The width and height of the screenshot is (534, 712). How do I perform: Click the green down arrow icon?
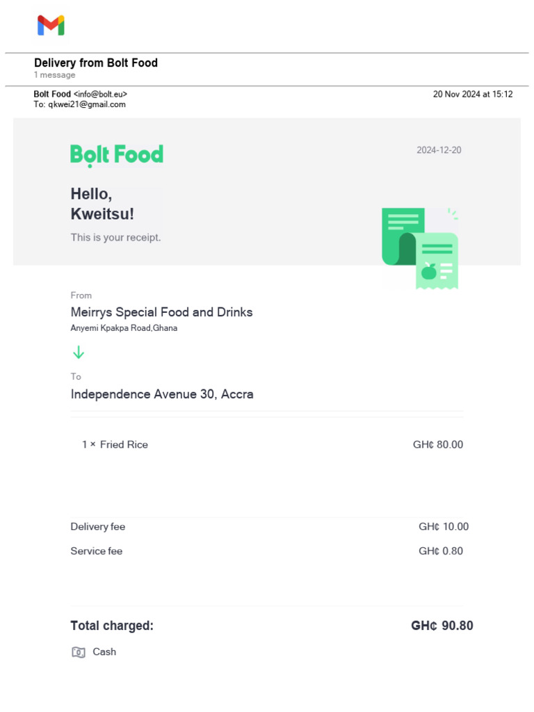[79, 353]
